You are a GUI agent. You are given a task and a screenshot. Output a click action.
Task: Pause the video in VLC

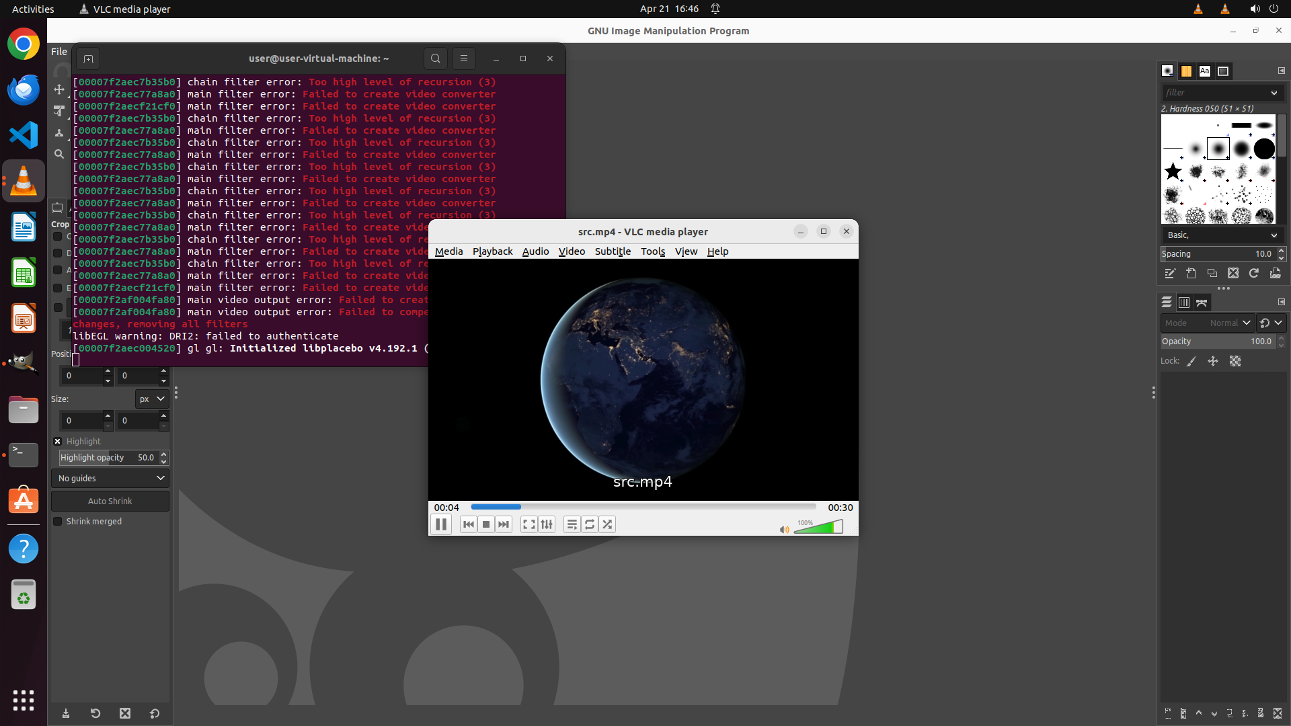441,524
